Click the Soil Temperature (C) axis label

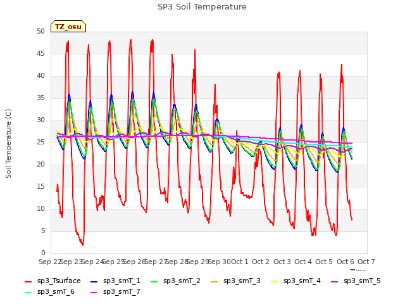pos(8,144)
